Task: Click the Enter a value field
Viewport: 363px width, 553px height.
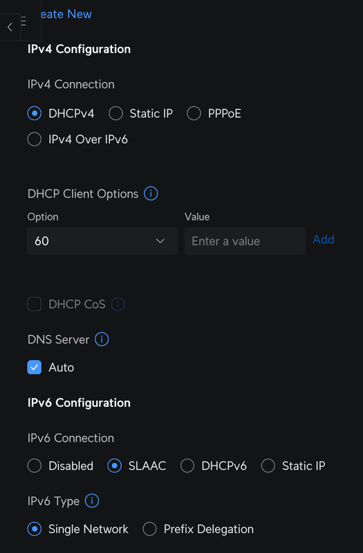Action: coord(245,241)
